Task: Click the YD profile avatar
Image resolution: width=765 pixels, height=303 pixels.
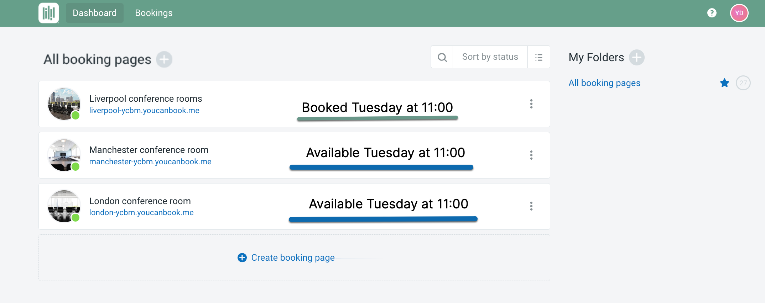Action: point(739,12)
